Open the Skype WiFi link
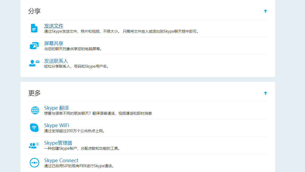The height and width of the screenshot is (172, 305). (x=56, y=125)
